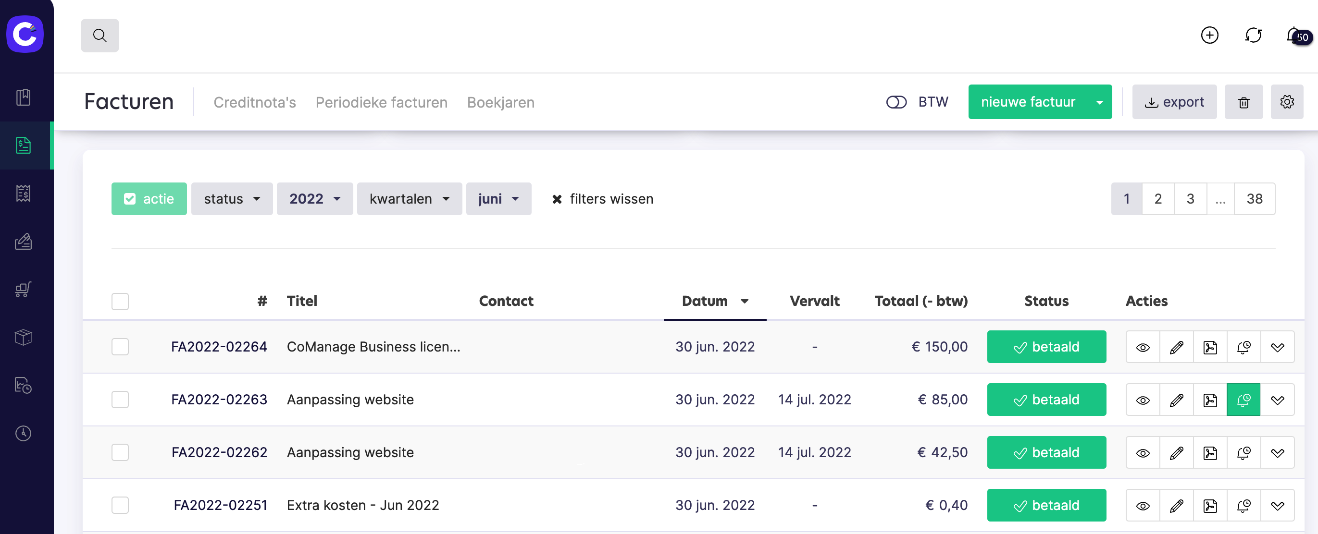Select the invoices sidebar icon
This screenshot has width=1318, height=534.
tap(23, 145)
